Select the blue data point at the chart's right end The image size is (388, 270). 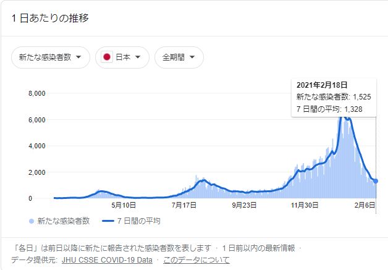pyautogui.click(x=376, y=181)
